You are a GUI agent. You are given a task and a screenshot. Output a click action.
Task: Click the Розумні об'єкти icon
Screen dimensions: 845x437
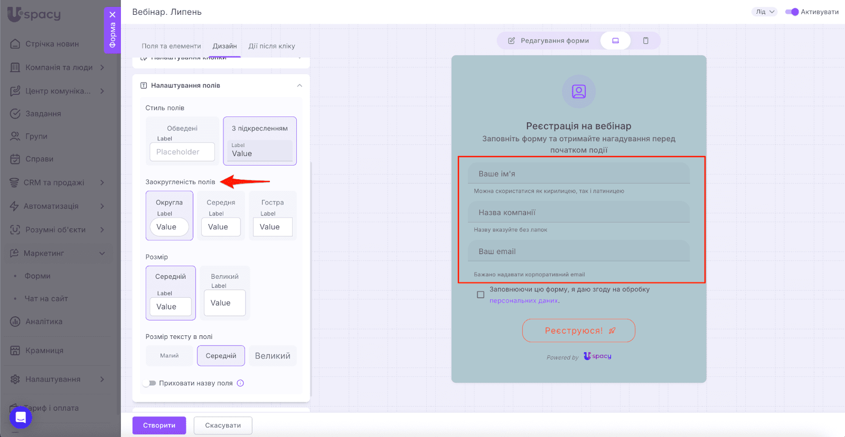(x=15, y=229)
